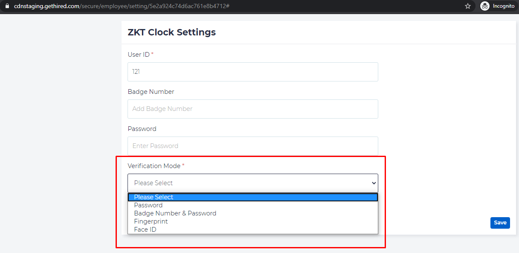Click the Save button

(500, 223)
